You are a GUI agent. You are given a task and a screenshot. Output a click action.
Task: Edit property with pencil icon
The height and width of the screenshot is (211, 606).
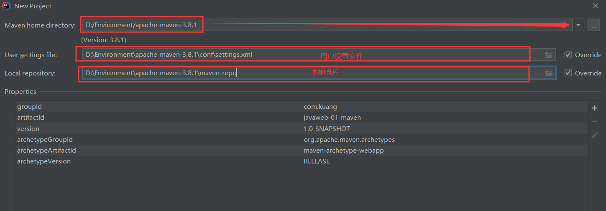[x=595, y=135]
